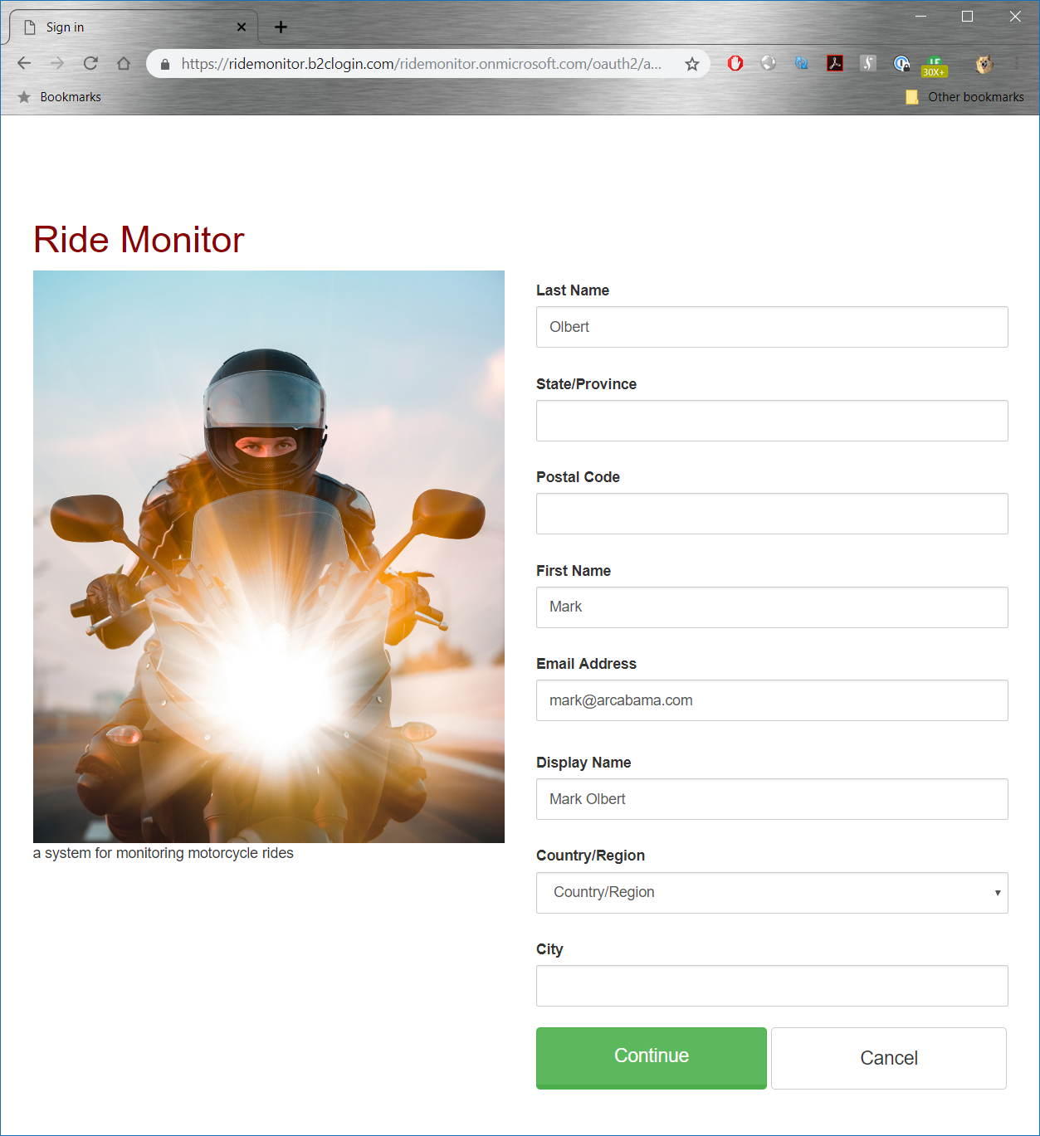Image resolution: width=1040 pixels, height=1136 pixels.
Task: Open the 1Password extension
Action: (x=901, y=63)
